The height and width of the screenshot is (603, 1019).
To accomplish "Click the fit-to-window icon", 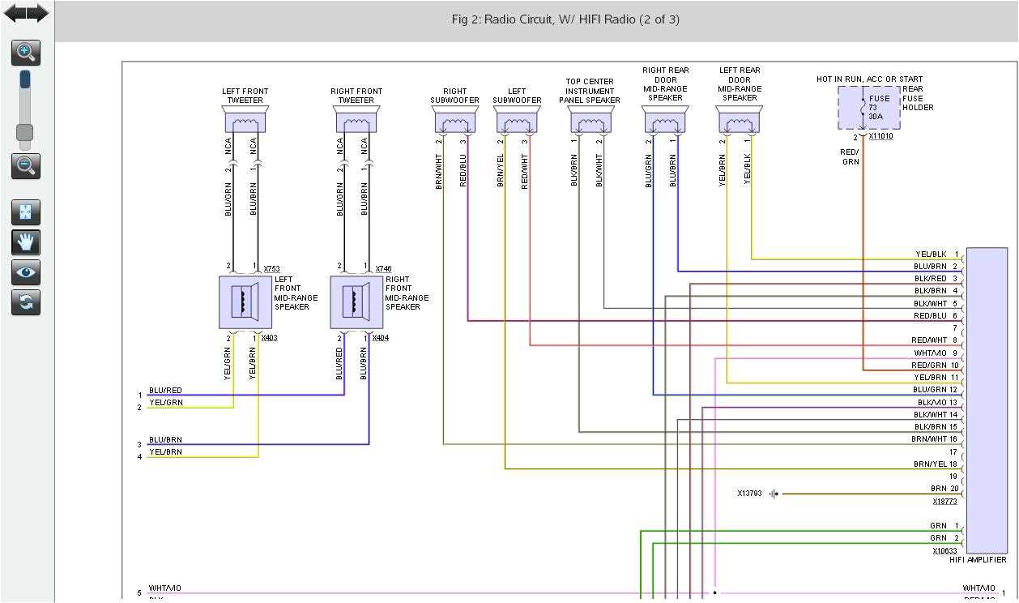I will pos(25,212).
